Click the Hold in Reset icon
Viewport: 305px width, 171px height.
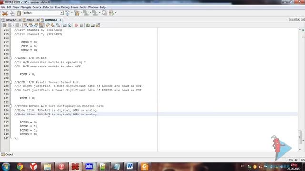[x=104, y=13]
